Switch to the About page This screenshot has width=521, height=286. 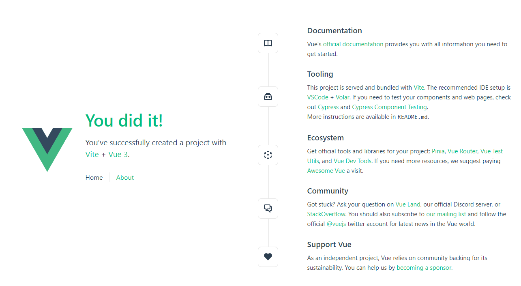(x=125, y=178)
